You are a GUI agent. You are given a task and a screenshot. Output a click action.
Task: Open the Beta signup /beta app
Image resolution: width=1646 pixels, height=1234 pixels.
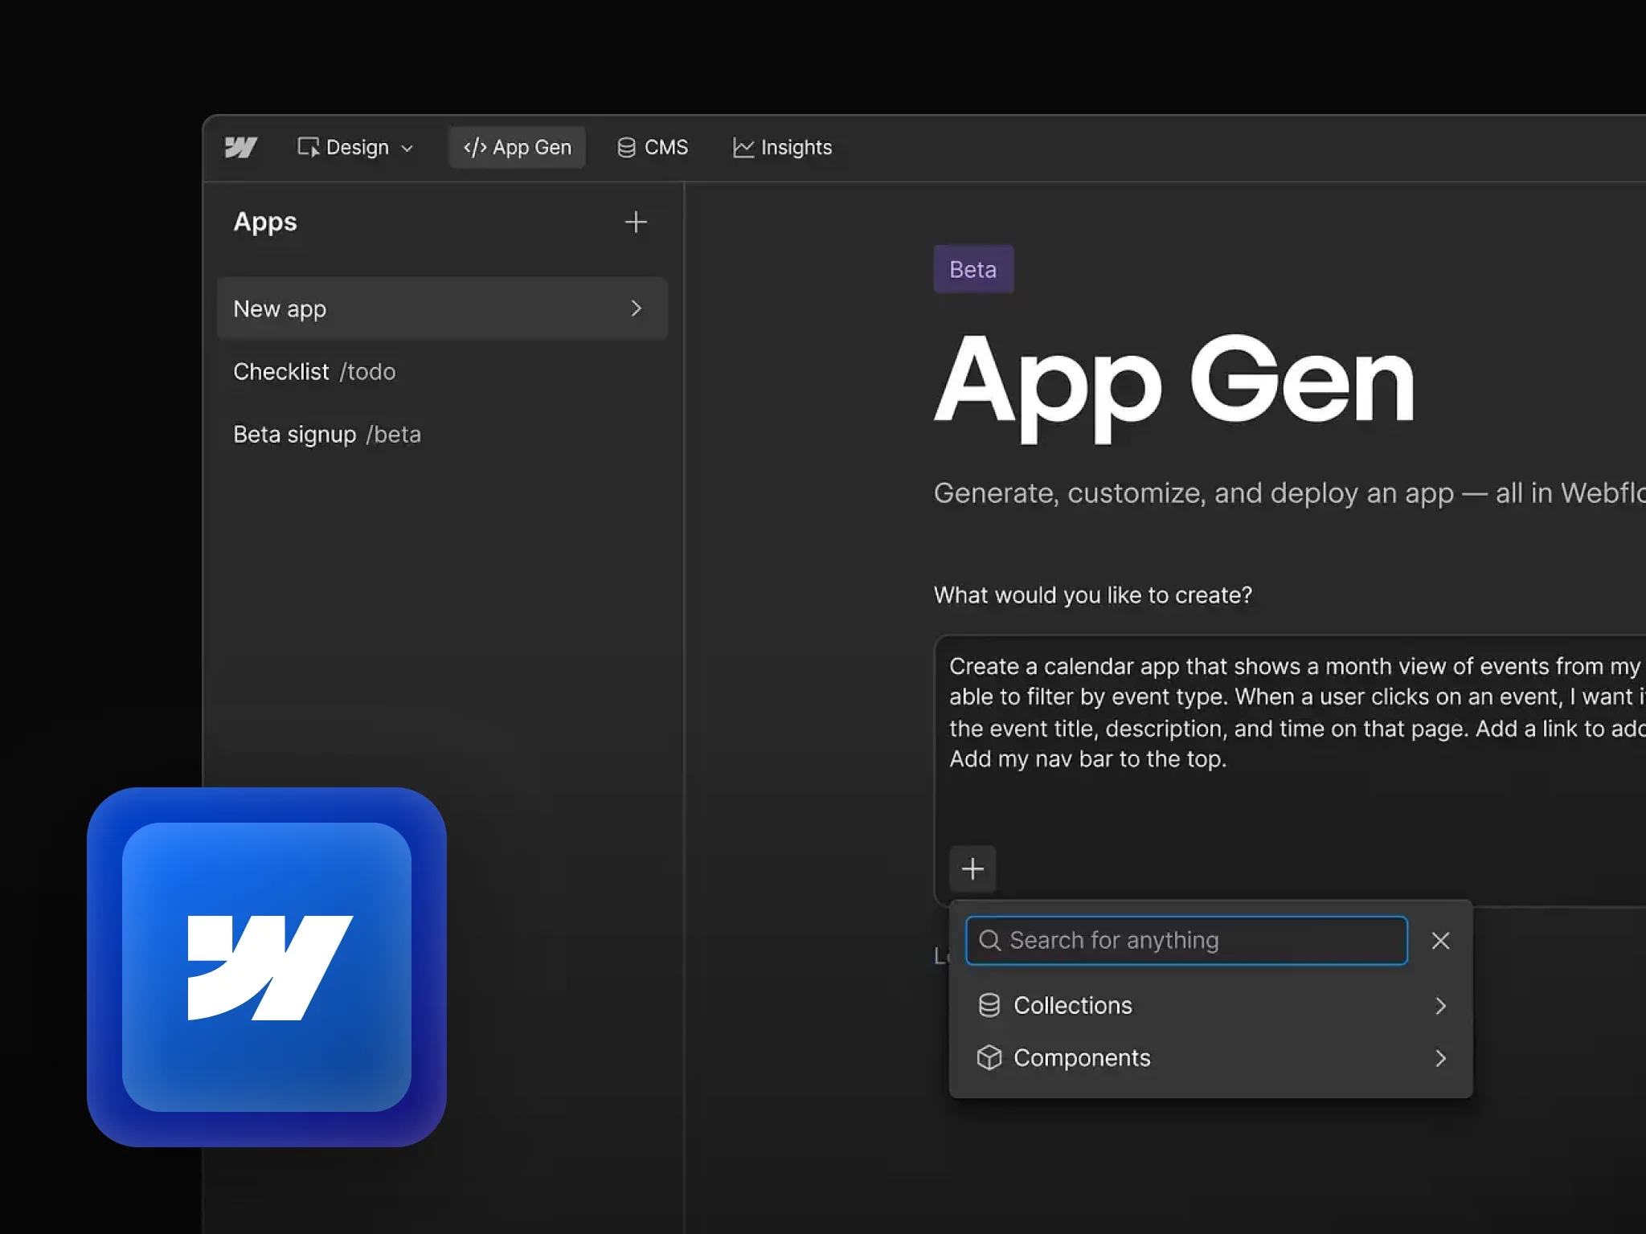coord(326,435)
